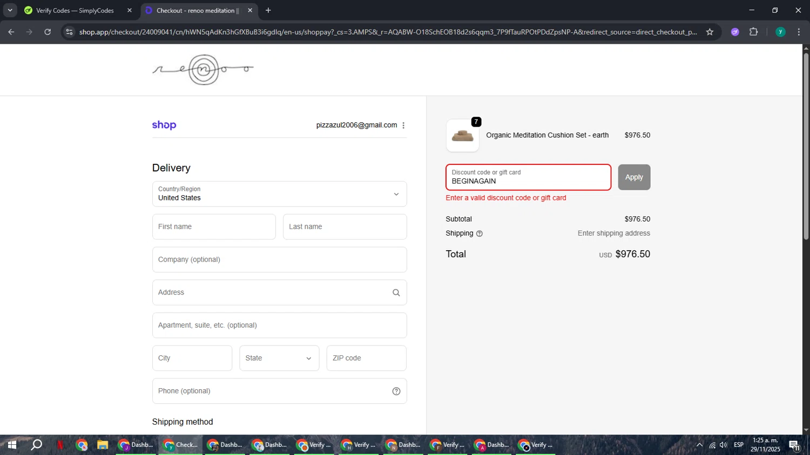The image size is (810, 455).
Task: Click the Shipping info question mark icon
Action: point(480,233)
